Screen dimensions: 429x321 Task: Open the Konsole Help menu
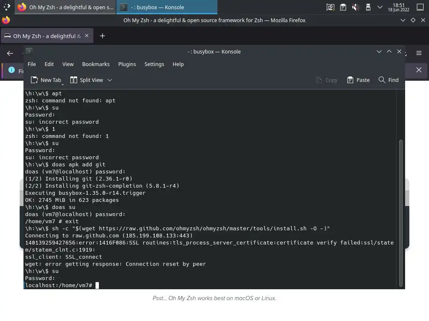pos(178,64)
